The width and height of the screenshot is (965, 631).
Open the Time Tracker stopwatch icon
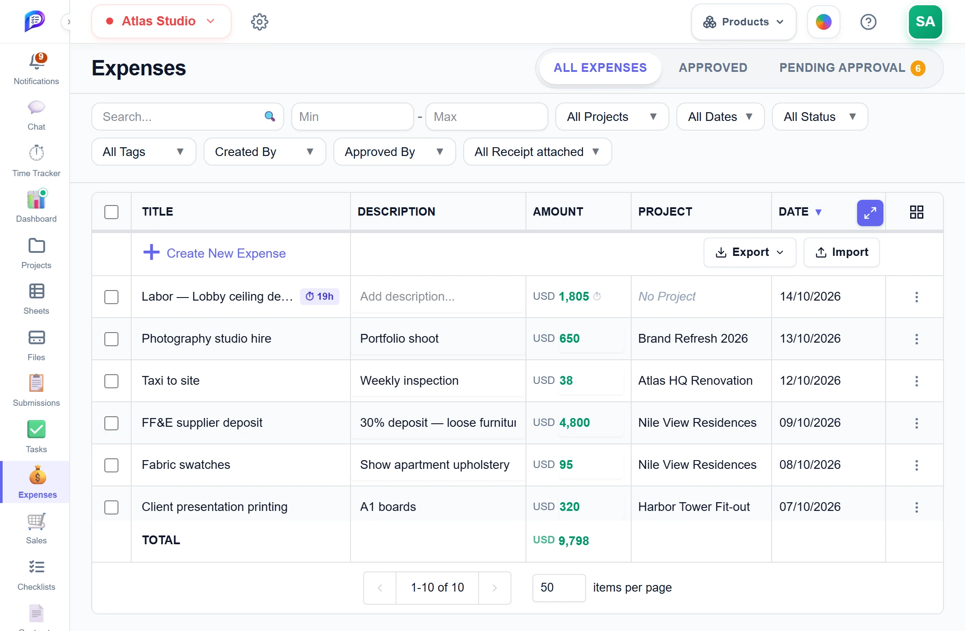coord(36,153)
